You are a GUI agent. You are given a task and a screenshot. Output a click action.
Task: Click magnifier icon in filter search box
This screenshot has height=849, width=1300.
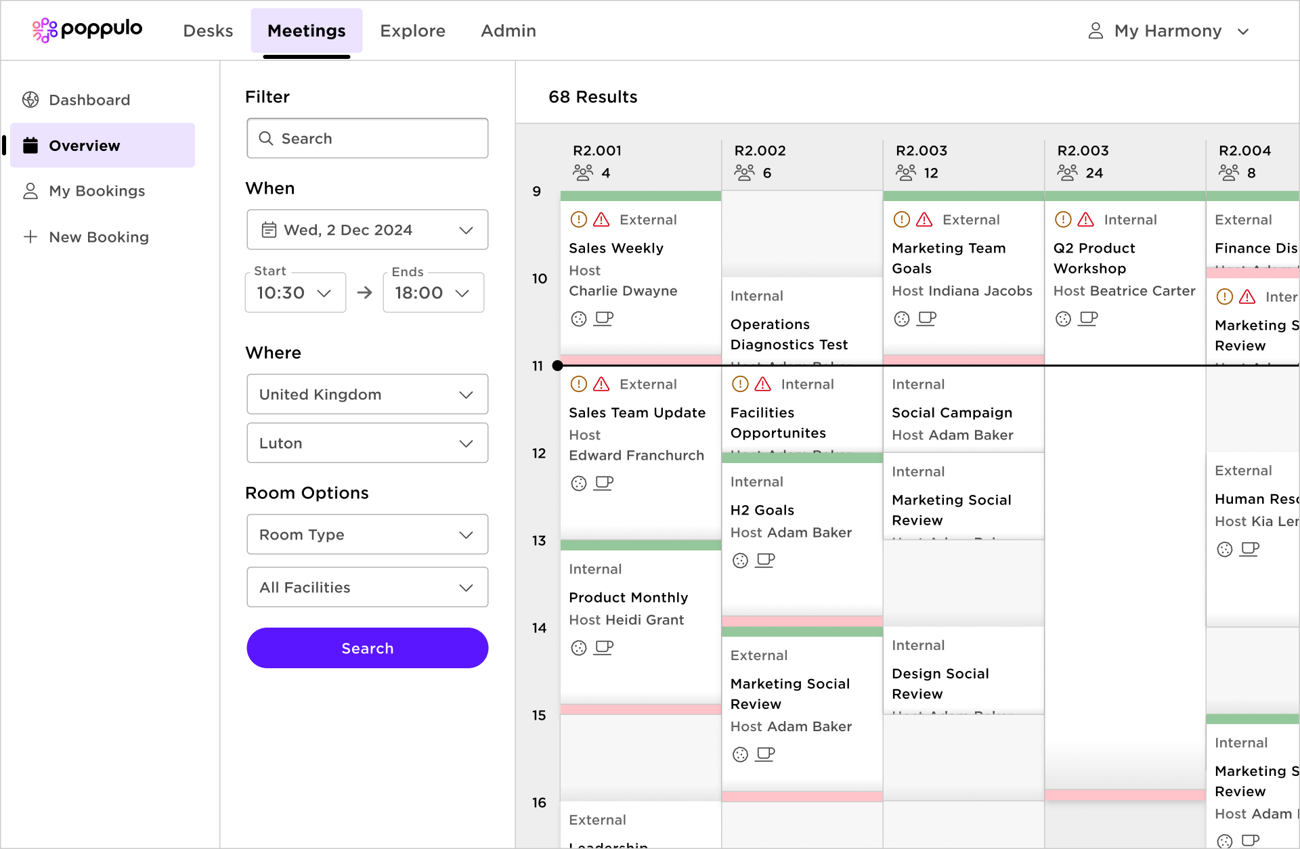pyautogui.click(x=266, y=138)
